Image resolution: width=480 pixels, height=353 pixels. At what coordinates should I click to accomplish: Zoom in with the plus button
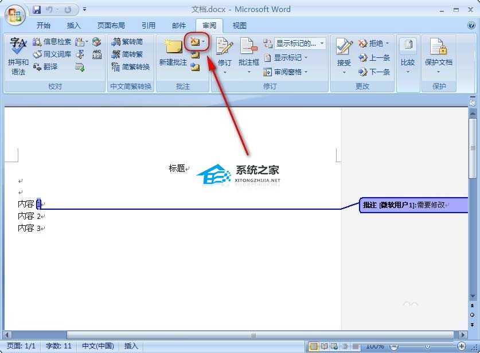461,346
